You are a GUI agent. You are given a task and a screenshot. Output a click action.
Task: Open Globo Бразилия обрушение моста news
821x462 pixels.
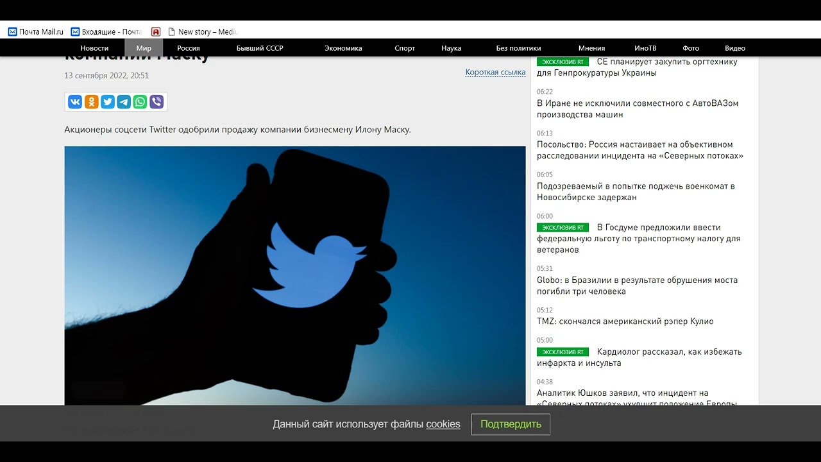point(637,286)
